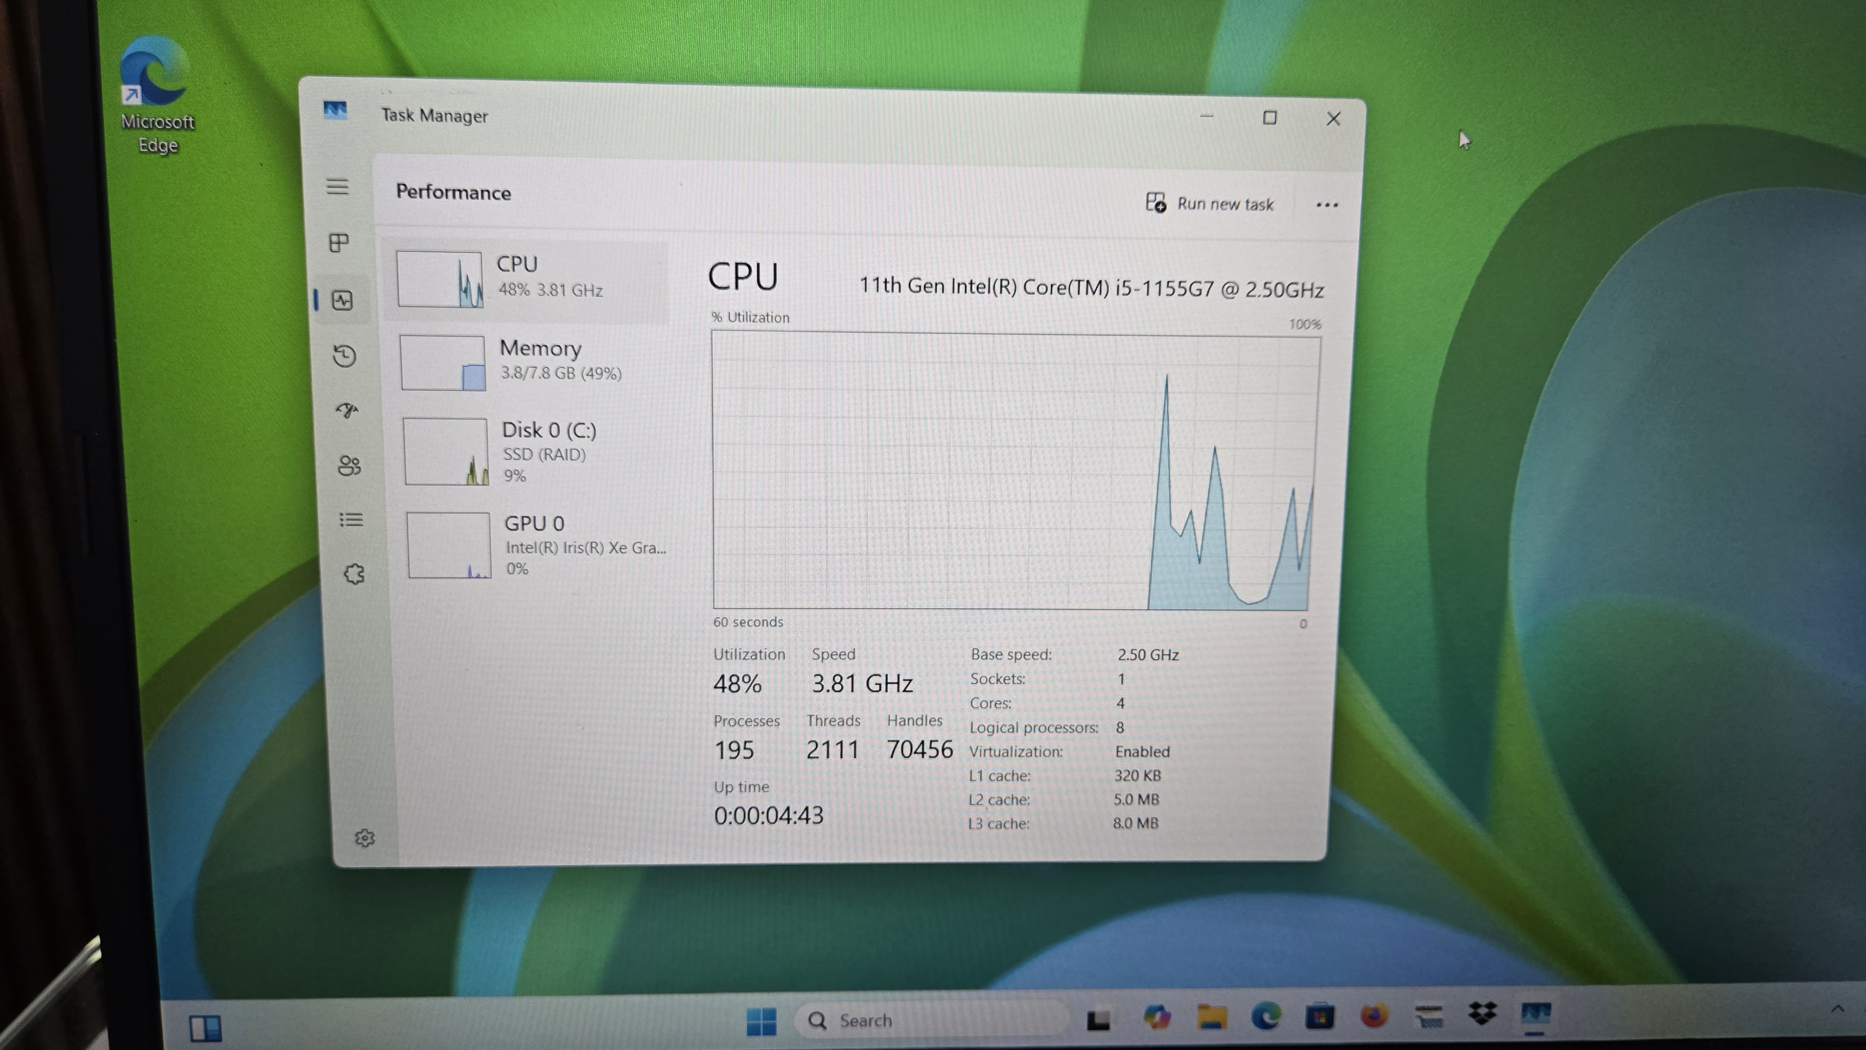Open File Explorer from the taskbar
Viewport: 1866px width, 1050px height.
(1212, 1017)
